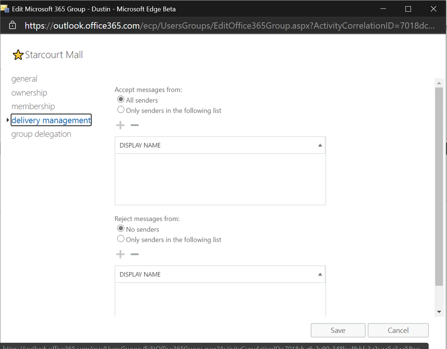Select Only senders in the following list under Accept
Image resolution: width=447 pixels, height=349 pixels.
121,110
